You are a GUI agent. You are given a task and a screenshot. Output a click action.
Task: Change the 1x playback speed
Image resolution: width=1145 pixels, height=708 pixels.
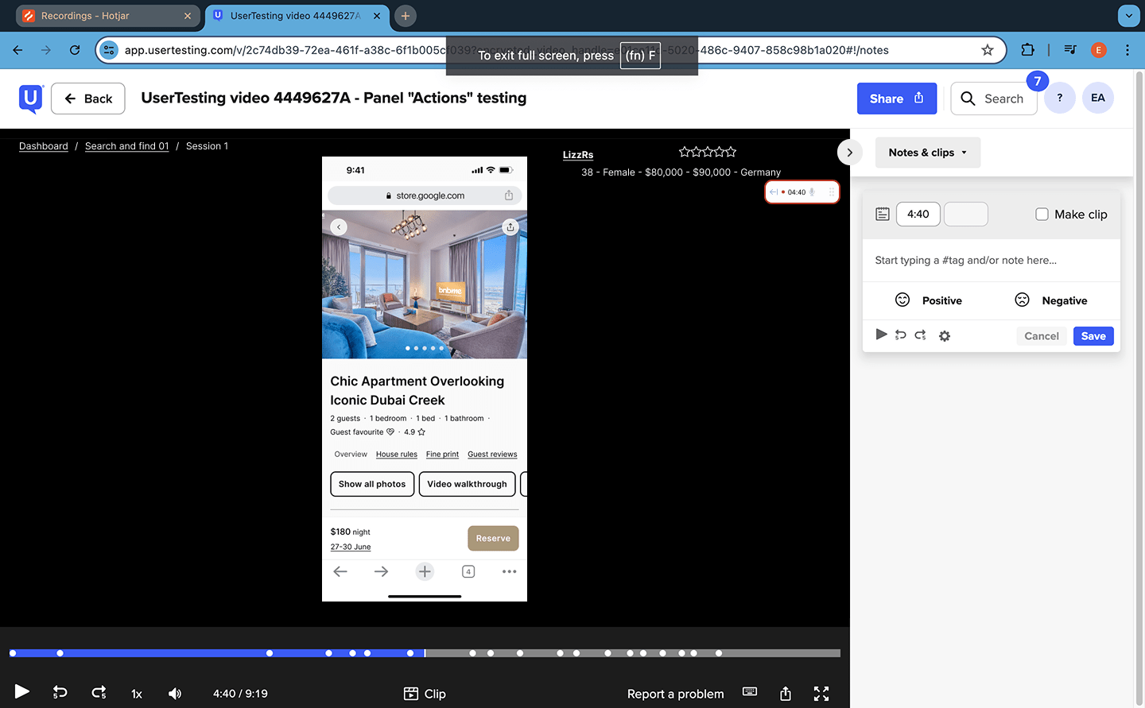tap(137, 694)
